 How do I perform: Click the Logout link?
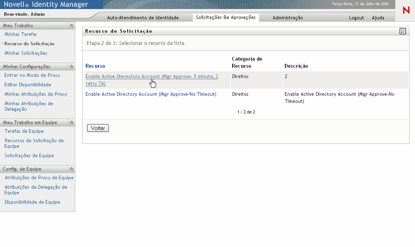[356, 18]
